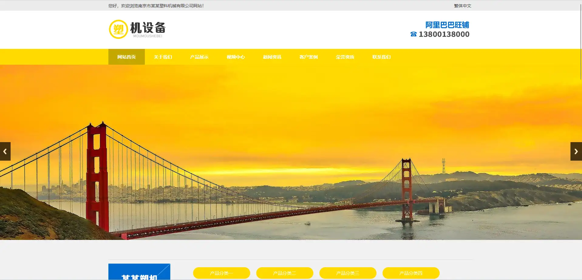The height and width of the screenshot is (280, 582).
Task: Switch language via the 繁体中文 link
Action: coord(462,6)
